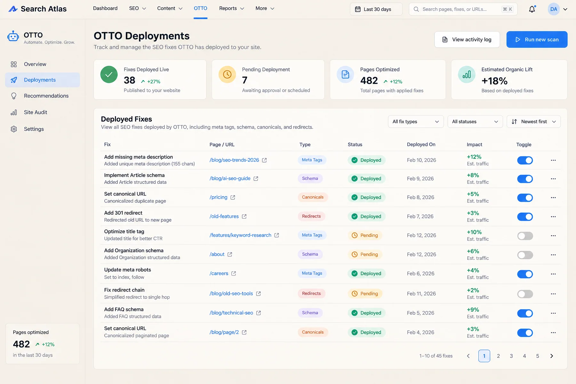Go to Dashboard in top navigation

[105, 9]
